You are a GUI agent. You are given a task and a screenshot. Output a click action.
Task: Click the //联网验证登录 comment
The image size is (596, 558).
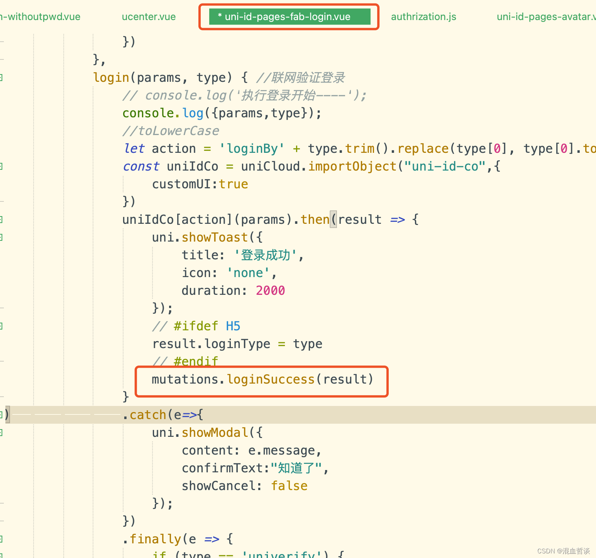pyautogui.click(x=300, y=78)
